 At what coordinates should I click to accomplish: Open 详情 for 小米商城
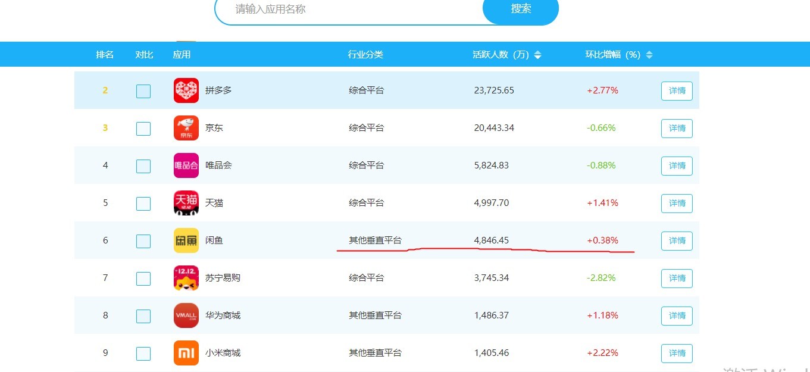[677, 354]
